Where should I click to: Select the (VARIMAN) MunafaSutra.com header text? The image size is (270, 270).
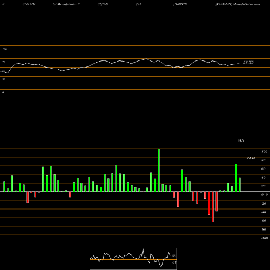coord(238,4)
